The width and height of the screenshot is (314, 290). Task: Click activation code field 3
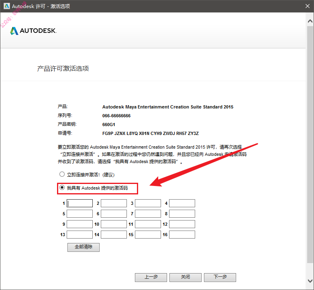(148, 203)
